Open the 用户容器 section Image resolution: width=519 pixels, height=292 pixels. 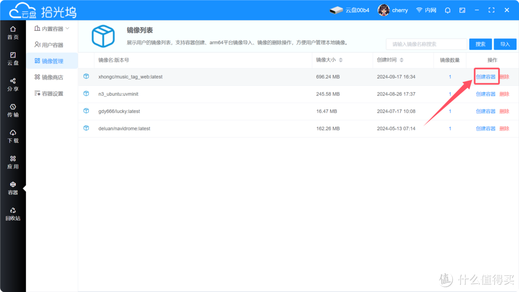[x=53, y=44]
